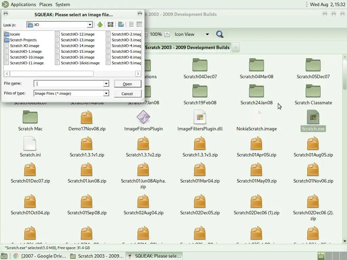Image resolution: width=347 pixels, height=260 pixels.
Task: Select the Scratch02Dec06 (1).zip archive
Action: (x=257, y=205)
